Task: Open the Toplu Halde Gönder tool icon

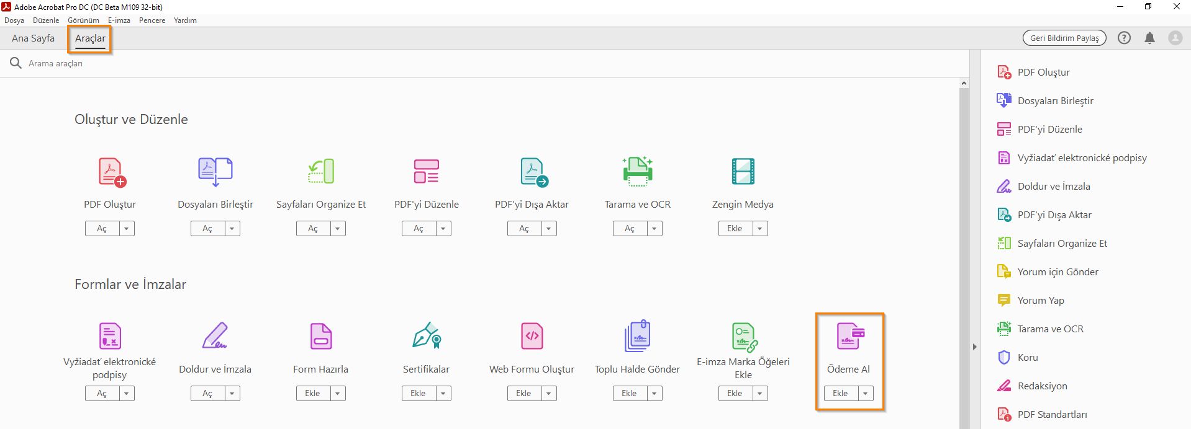Action: click(x=637, y=335)
